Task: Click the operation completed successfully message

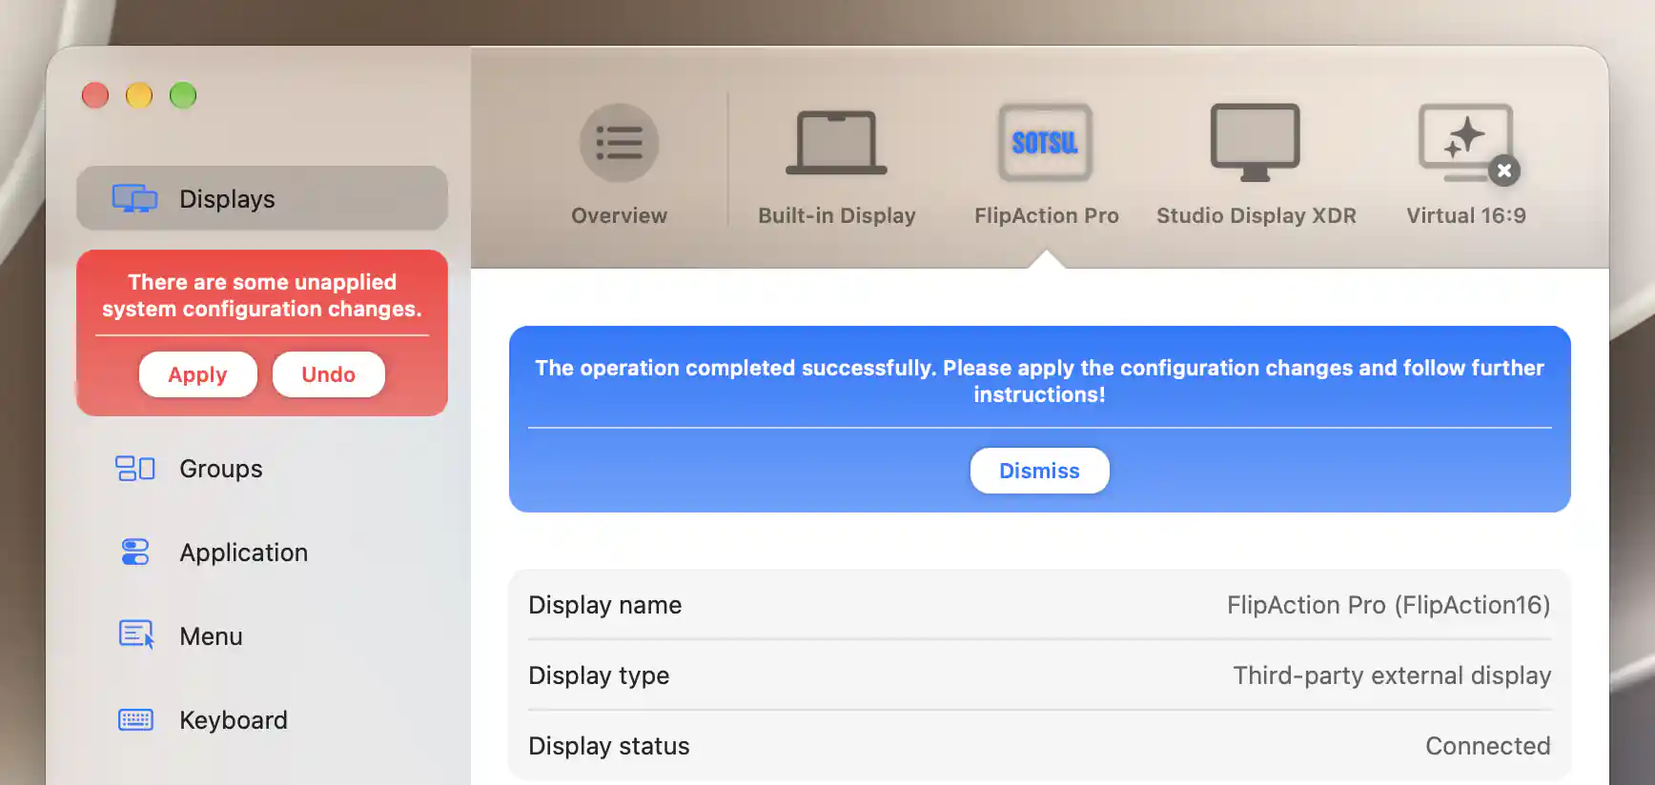Action: pyautogui.click(x=1039, y=381)
